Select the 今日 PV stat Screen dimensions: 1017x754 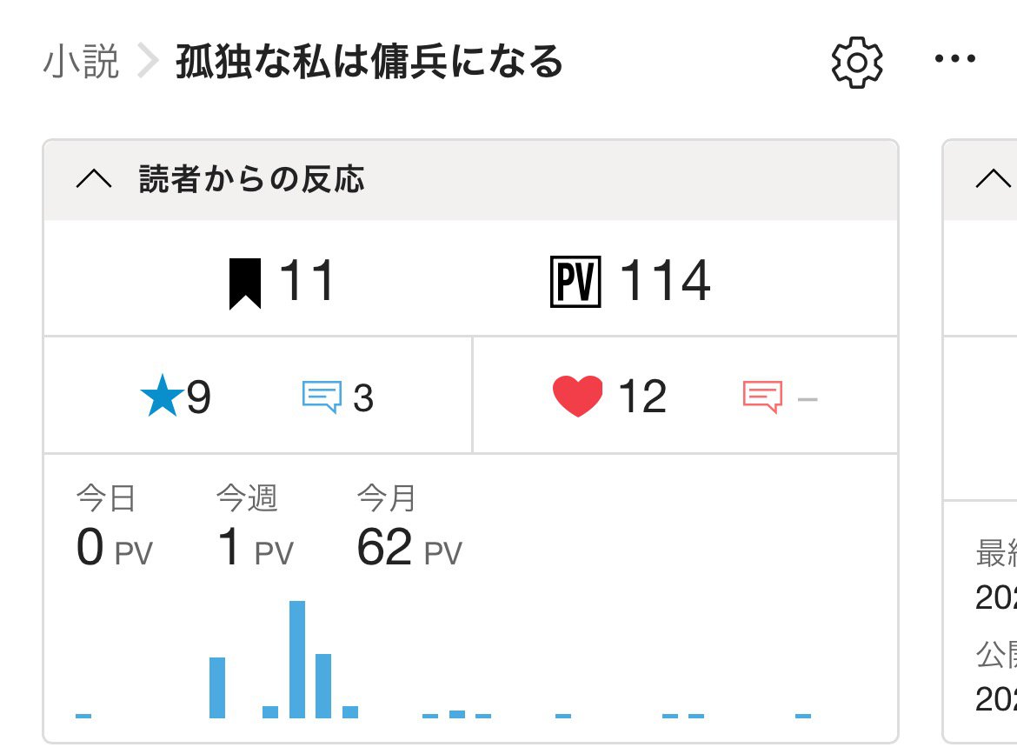(114, 532)
